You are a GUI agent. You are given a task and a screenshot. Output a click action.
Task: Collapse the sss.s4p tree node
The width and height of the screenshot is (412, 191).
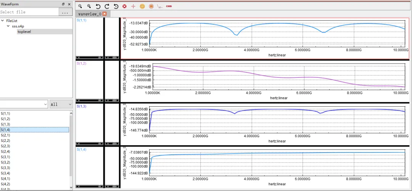pos(8,26)
